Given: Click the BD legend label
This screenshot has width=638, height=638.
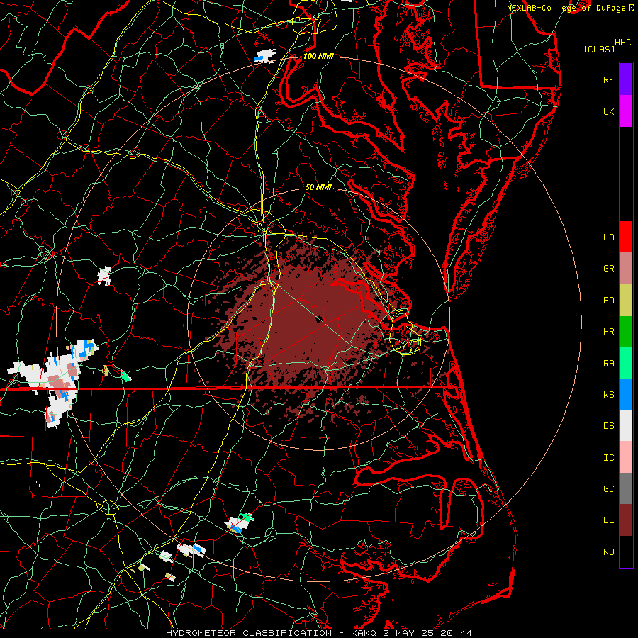Looking at the screenshot, I should click(x=608, y=301).
